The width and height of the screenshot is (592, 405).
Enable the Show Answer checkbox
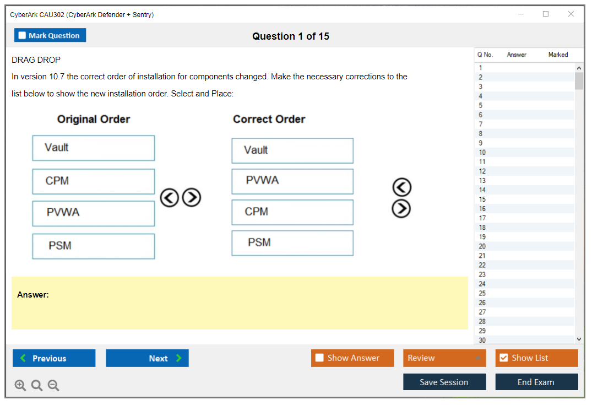319,358
